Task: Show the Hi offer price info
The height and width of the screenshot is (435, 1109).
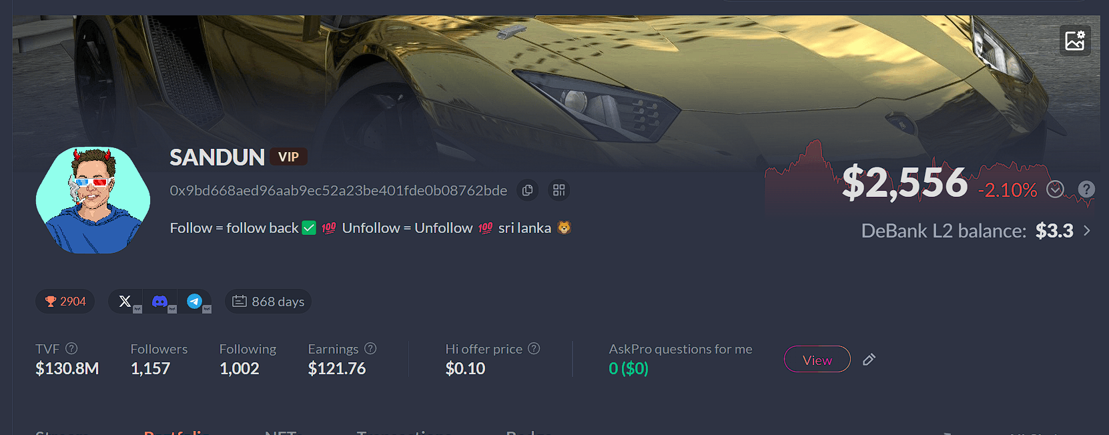Action: (x=534, y=348)
